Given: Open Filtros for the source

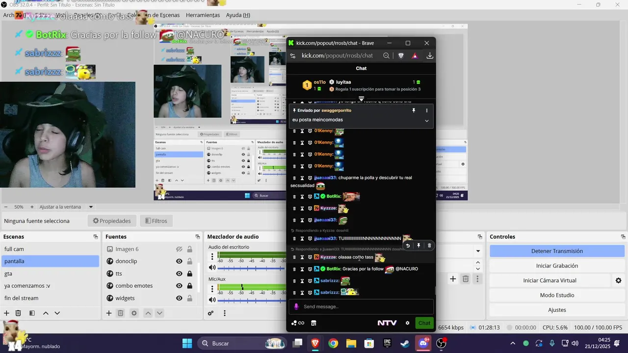Looking at the screenshot, I should pos(157,221).
